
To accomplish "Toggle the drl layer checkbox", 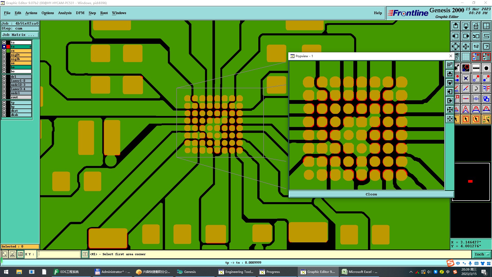I will tap(4, 77).
